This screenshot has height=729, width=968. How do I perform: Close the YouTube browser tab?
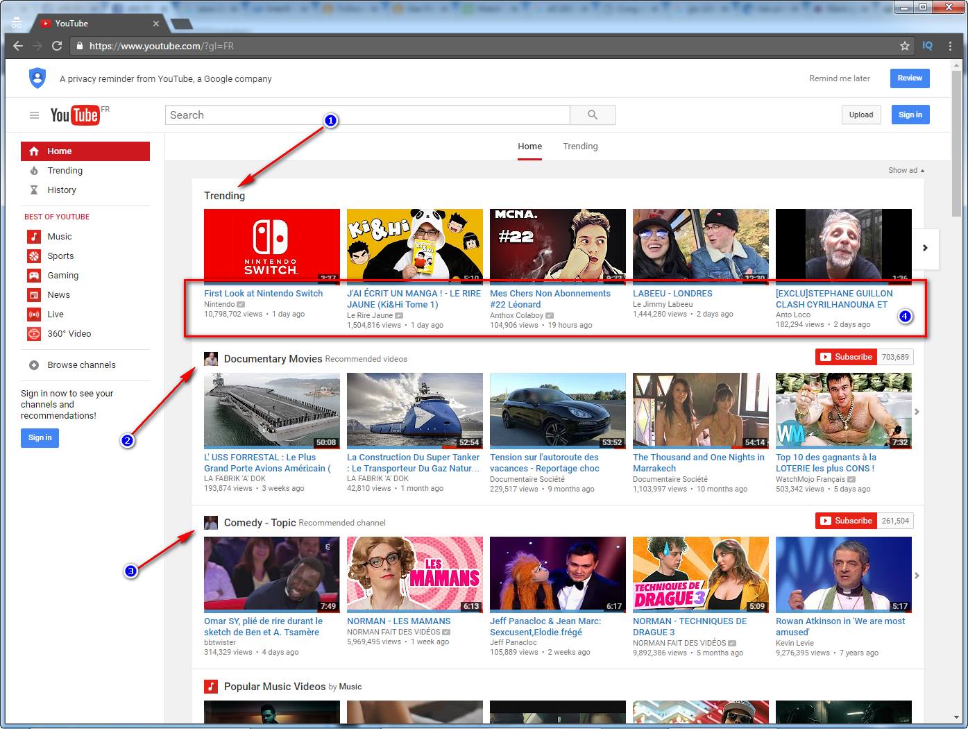pyautogui.click(x=156, y=24)
